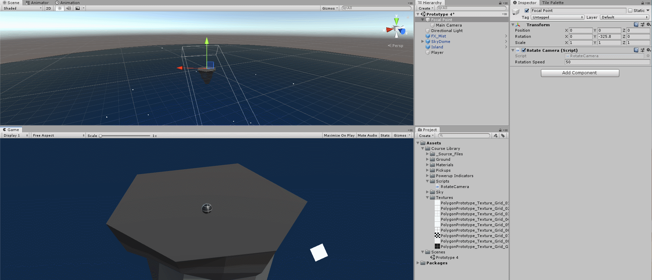Lock the Hierarchy panel
The width and height of the screenshot is (652, 280).
coord(500,3)
